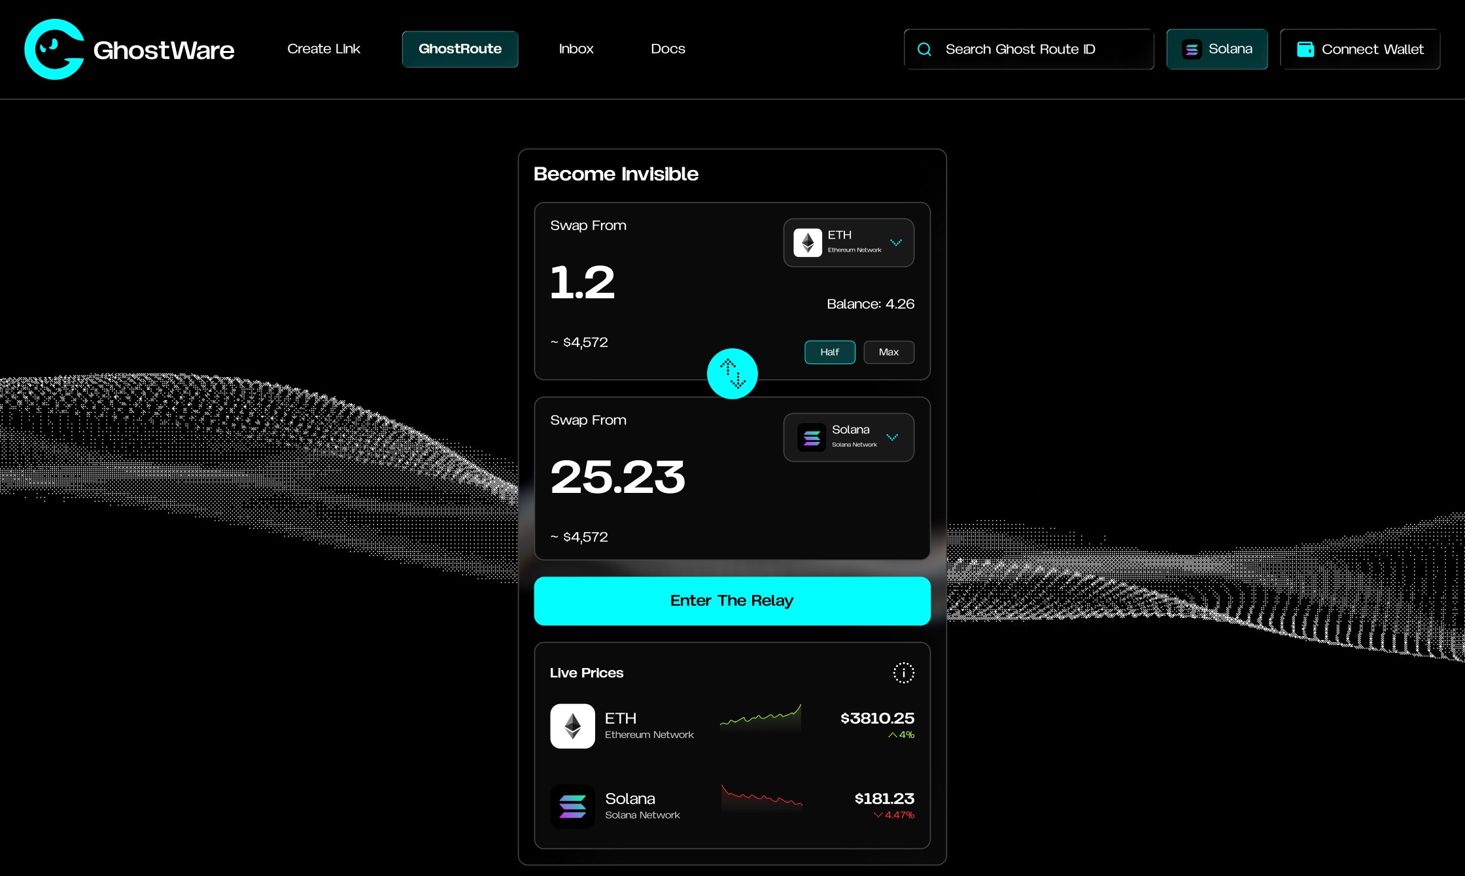The image size is (1465, 876).
Task: Click the search magnifier icon
Action: [x=923, y=48]
